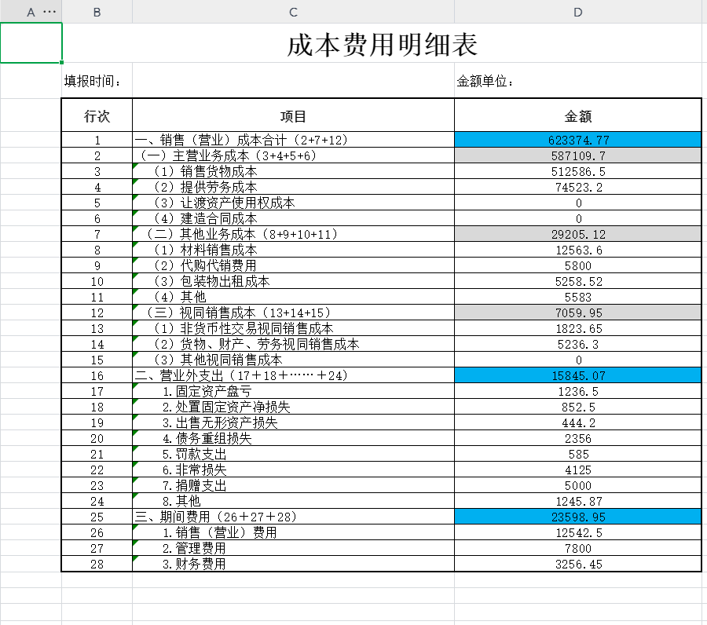Screen dimensions: 707x625
Task: Click the 填报时间 label cell
Action: (x=97, y=81)
